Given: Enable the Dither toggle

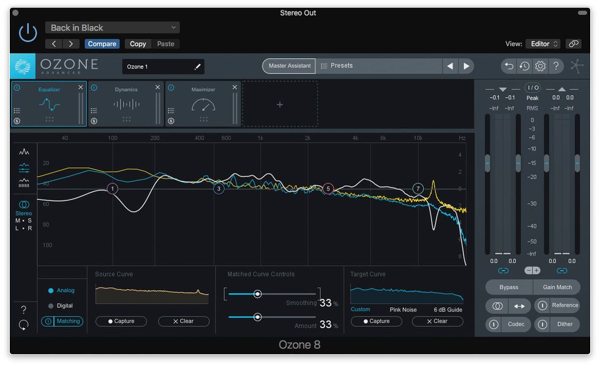Looking at the screenshot, I should (542, 324).
